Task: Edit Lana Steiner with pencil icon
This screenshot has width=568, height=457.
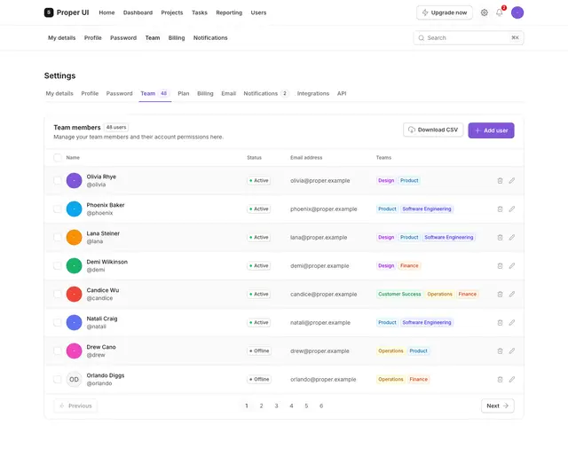Action: tap(511, 237)
